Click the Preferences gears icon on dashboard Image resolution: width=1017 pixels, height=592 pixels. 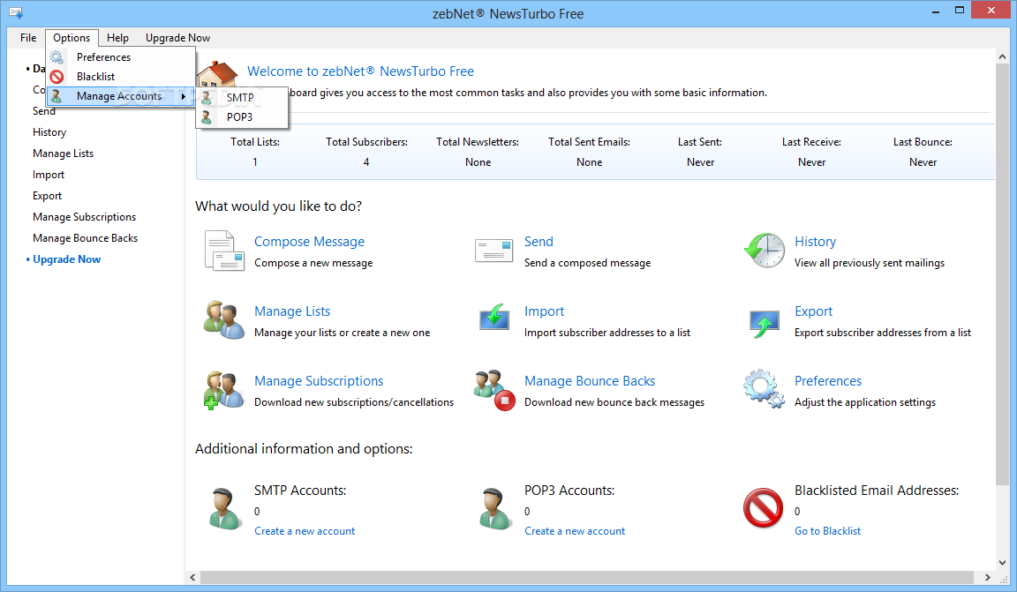764,388
